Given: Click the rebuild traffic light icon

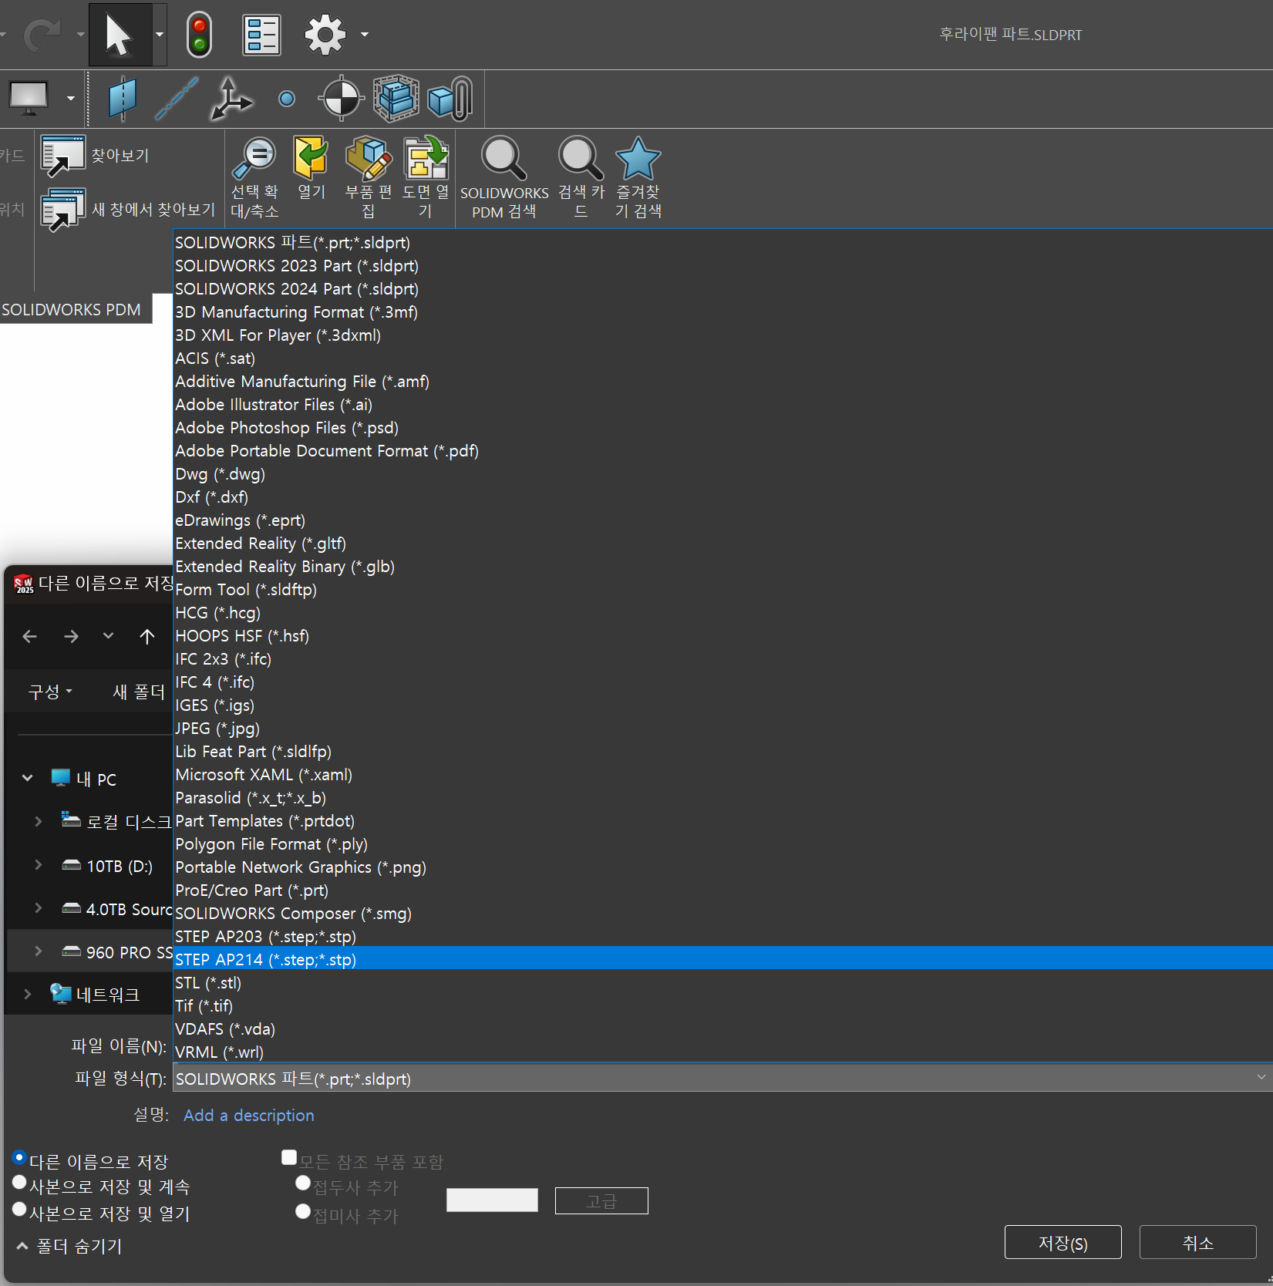Looking at the screenshot, I should click(x=199, y=35).
